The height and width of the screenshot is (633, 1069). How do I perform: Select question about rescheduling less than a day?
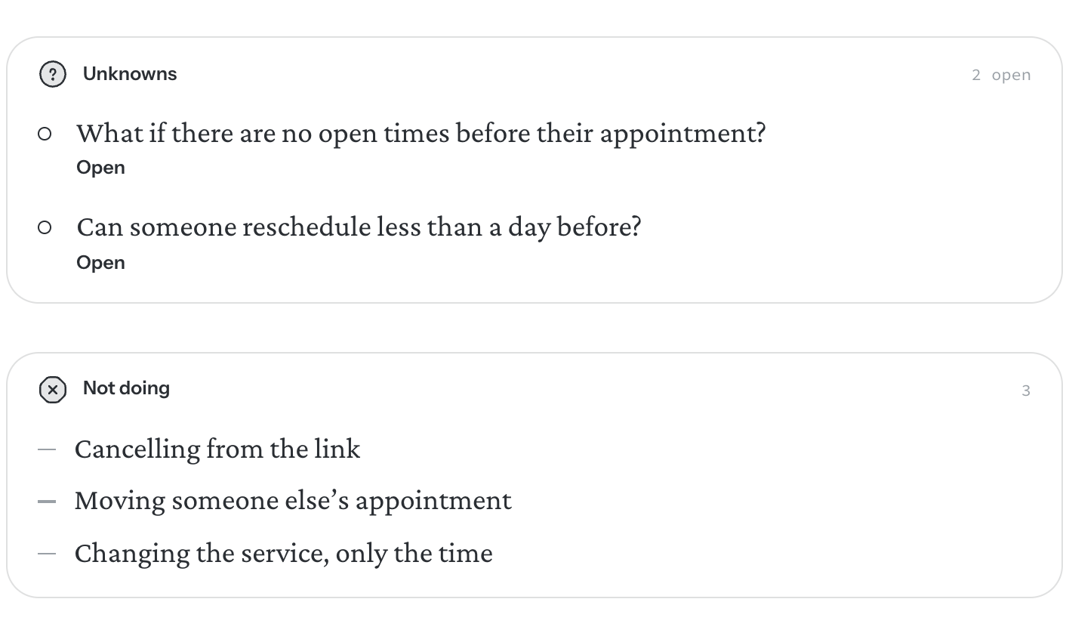[x=359, y=227]
